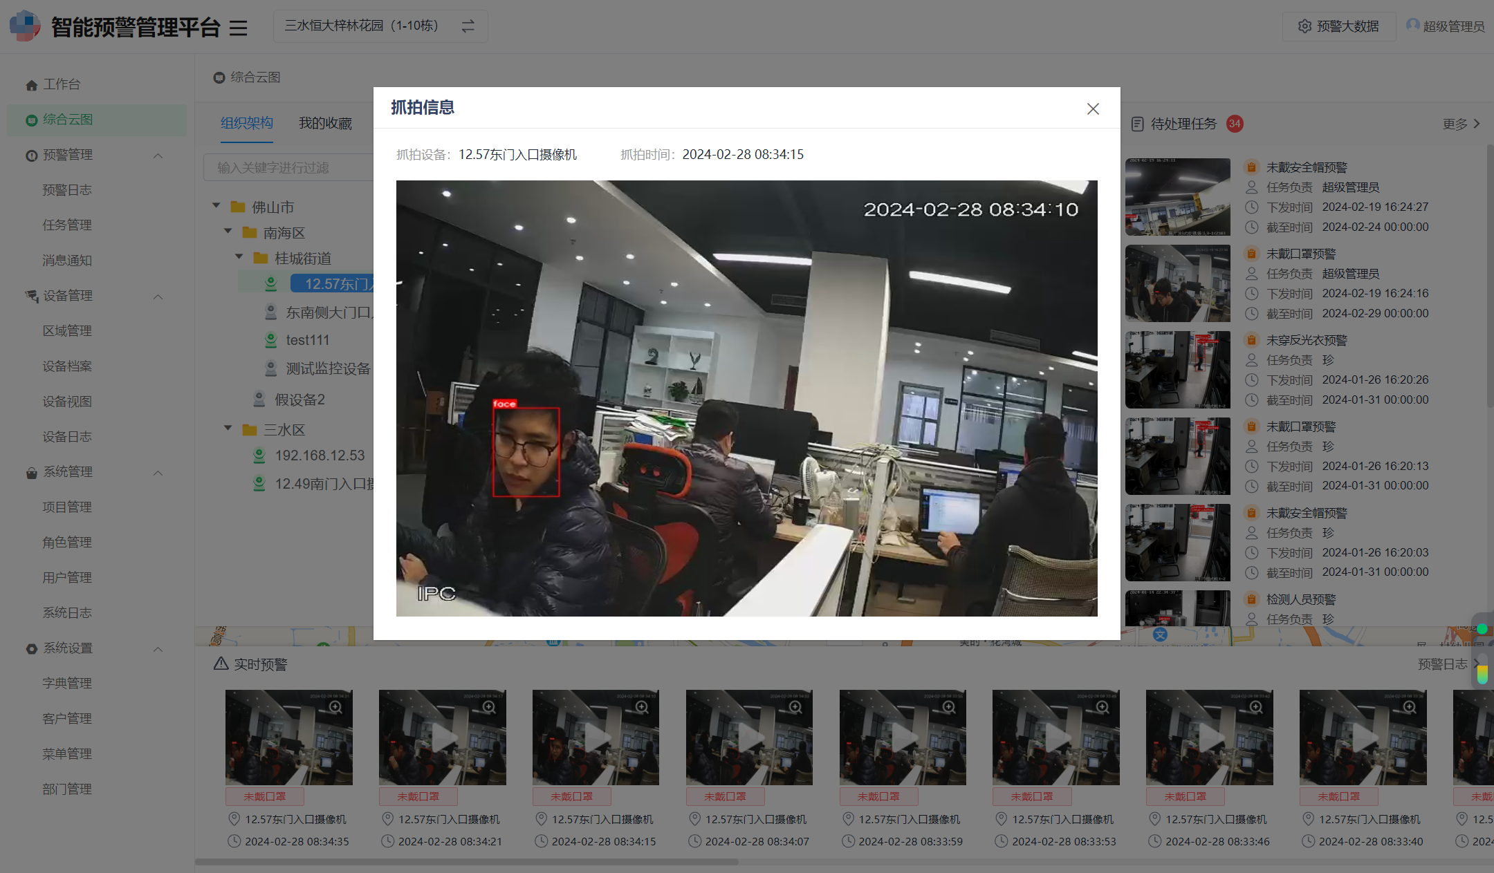Click the 佛山市 folder icon
This screenshot has width=1494, height=873.
[x=238, y=207]
